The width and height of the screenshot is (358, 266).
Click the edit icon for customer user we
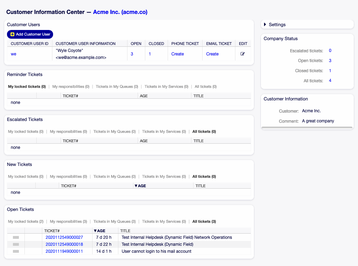coord(243,54)
